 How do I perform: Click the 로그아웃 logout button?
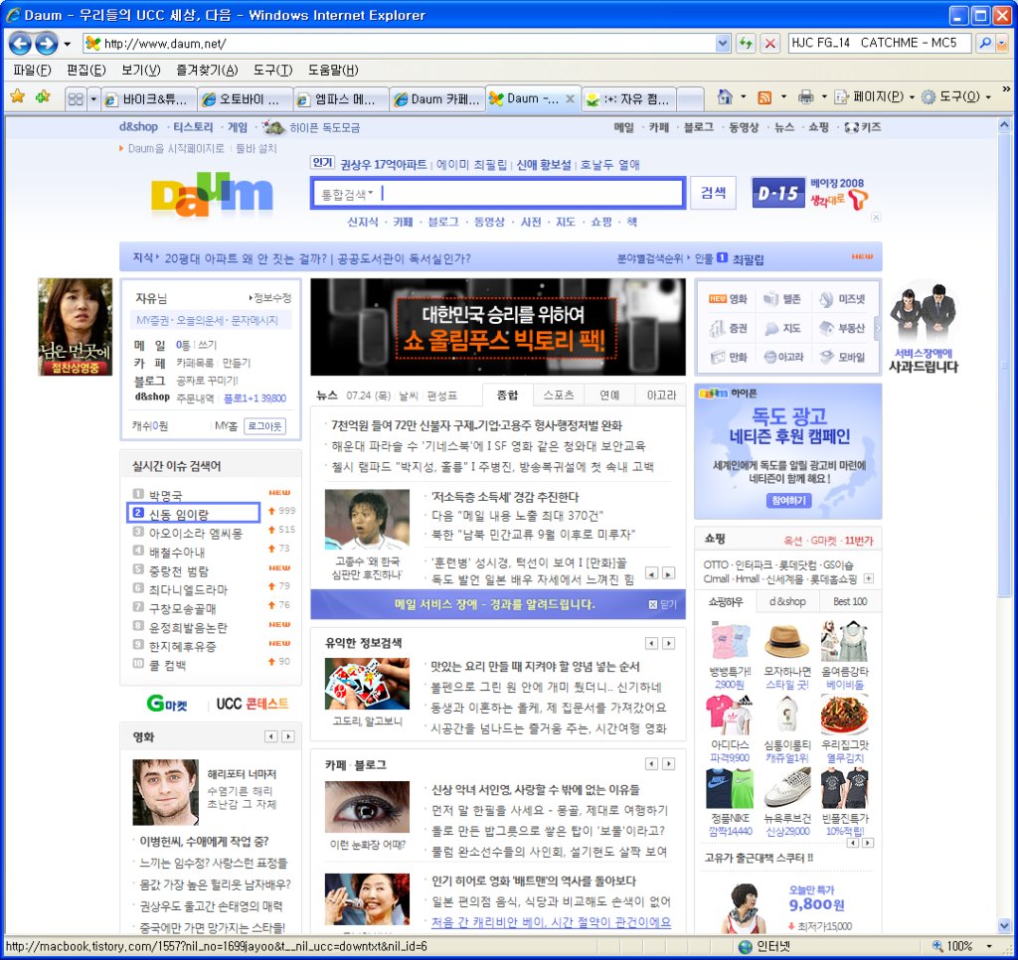click(x=264, y=426)
